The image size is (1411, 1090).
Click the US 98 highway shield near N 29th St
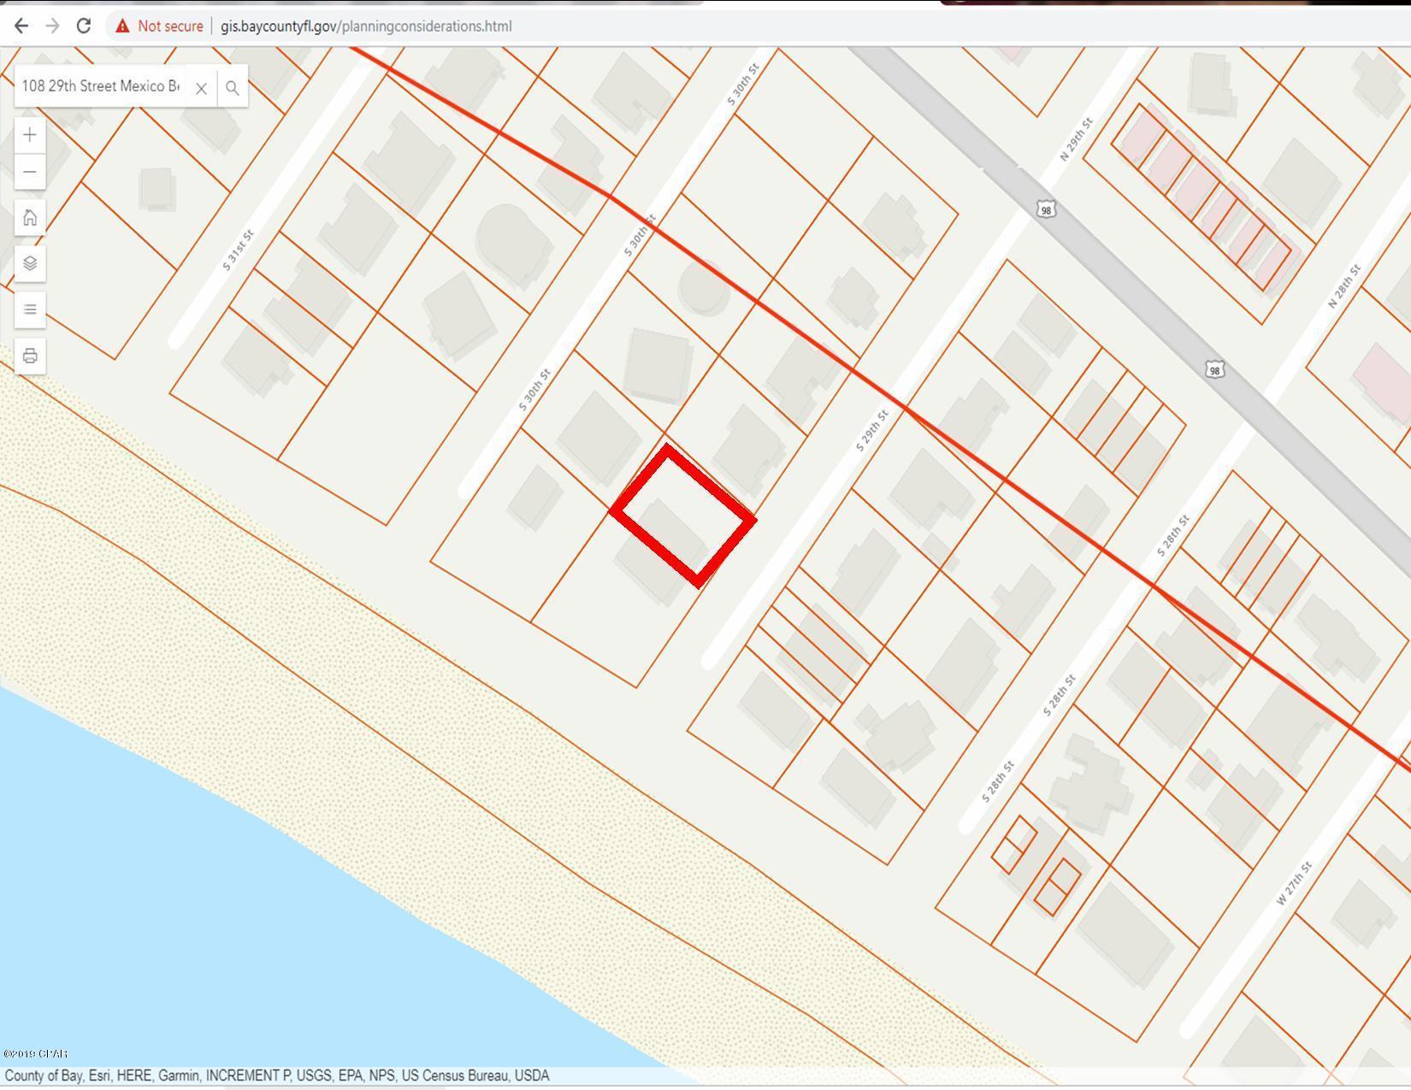1045,209
